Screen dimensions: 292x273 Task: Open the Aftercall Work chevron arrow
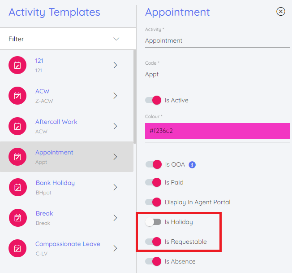[115, 126]
